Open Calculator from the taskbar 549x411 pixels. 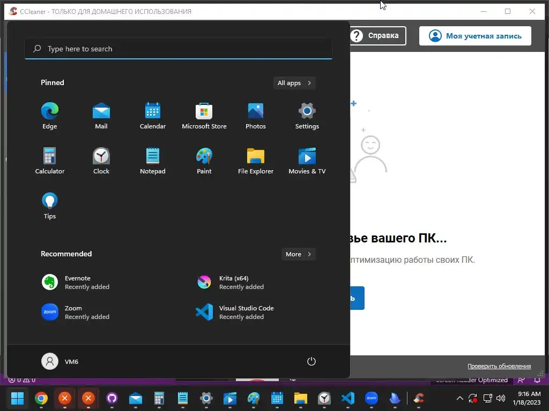click(x=159, y=398)
